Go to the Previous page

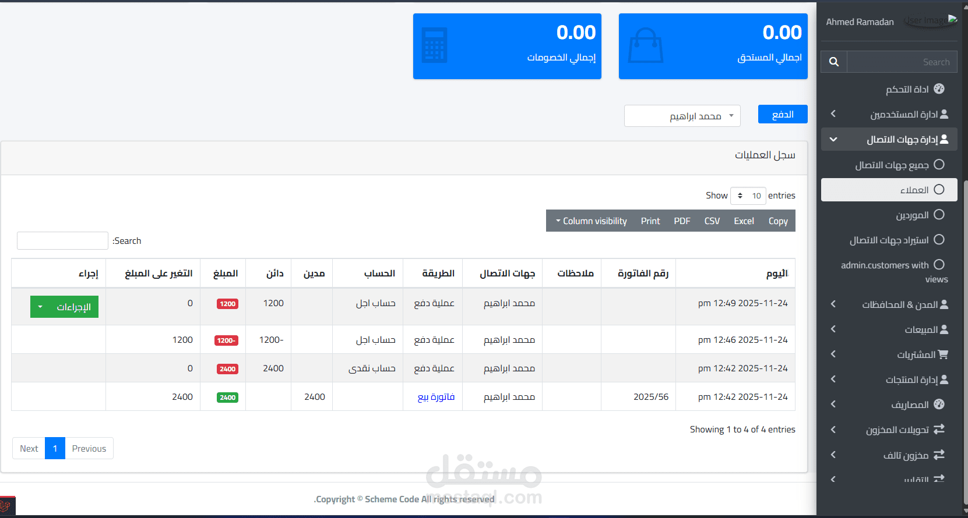[x=89, y=448]
